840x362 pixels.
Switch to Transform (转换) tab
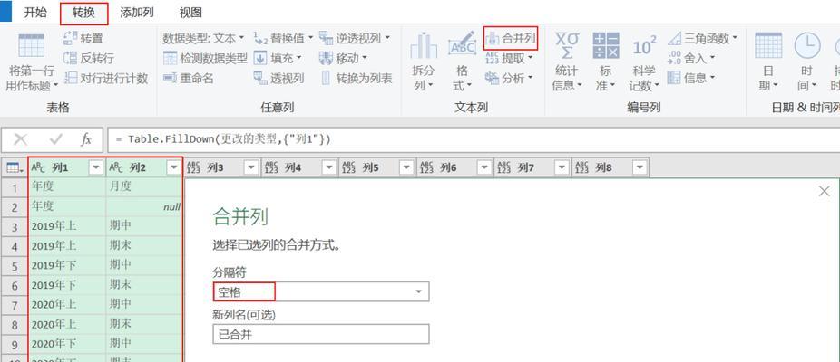pyautogui.click(x=83, y=13)
